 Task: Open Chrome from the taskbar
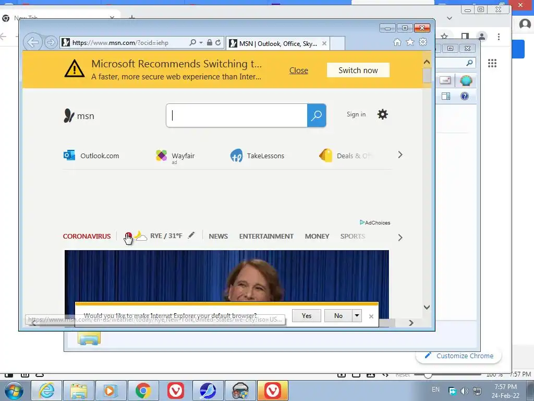pyautogui.click(x=143, y=391)
